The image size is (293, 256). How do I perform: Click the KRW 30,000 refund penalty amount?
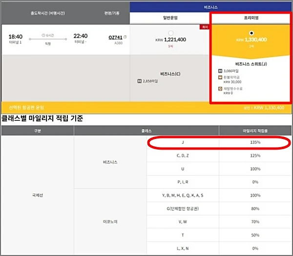pyautogui.click(x=232, y=82)
